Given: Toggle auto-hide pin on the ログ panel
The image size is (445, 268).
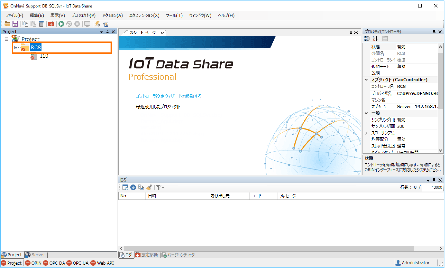Looking at the screenshot, I should click(434, 180).
